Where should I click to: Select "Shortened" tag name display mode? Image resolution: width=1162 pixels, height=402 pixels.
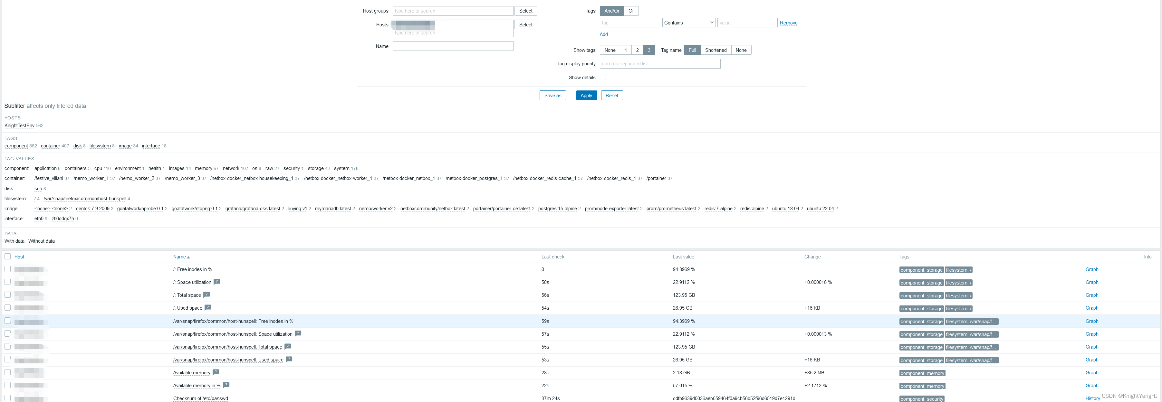point(716,50)
